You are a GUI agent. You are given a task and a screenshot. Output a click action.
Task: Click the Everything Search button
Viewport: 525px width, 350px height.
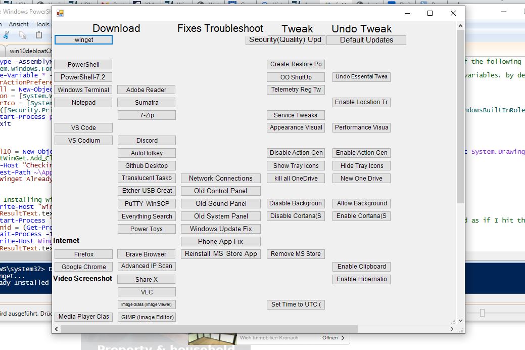pos(147,216)
